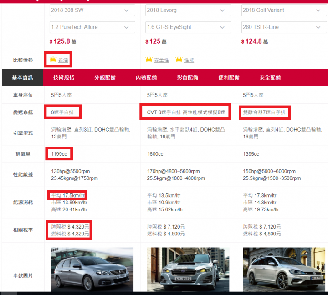The image size is (328, 295).
Task: Open the 影音配備 tab
Action: point(187,77)
